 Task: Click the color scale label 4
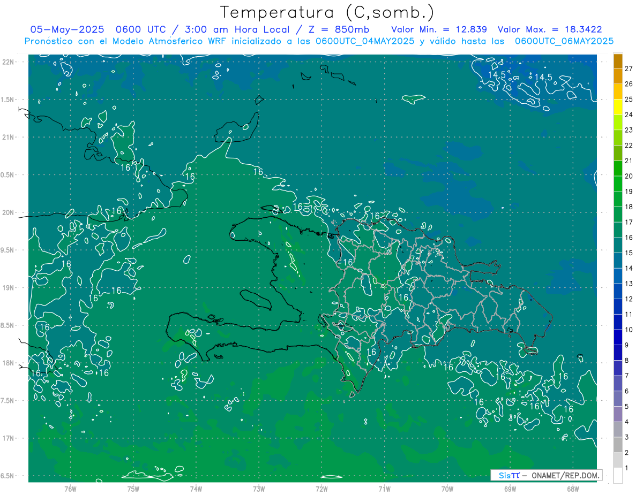pos(627,422)
